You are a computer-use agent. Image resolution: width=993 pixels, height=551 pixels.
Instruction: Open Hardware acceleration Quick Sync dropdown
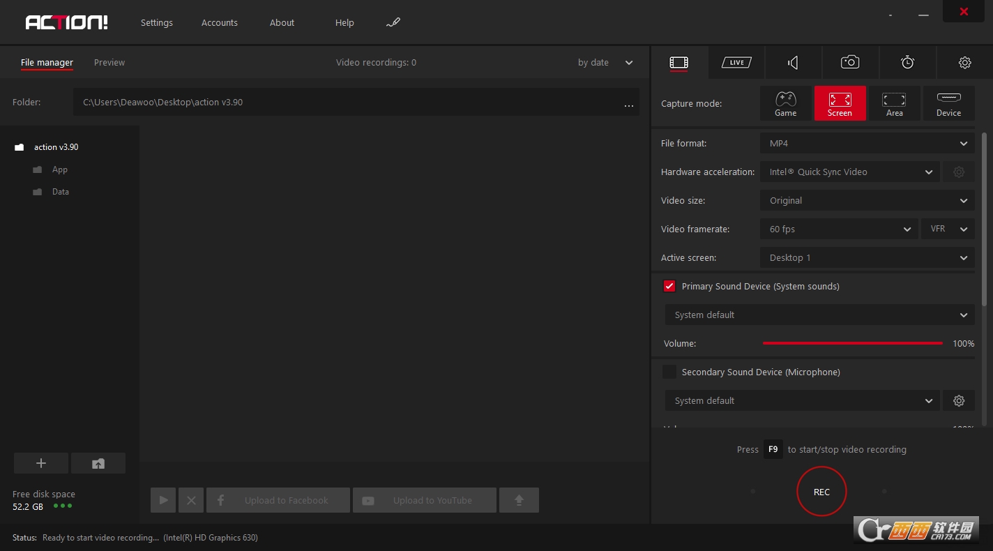point(850,172)
